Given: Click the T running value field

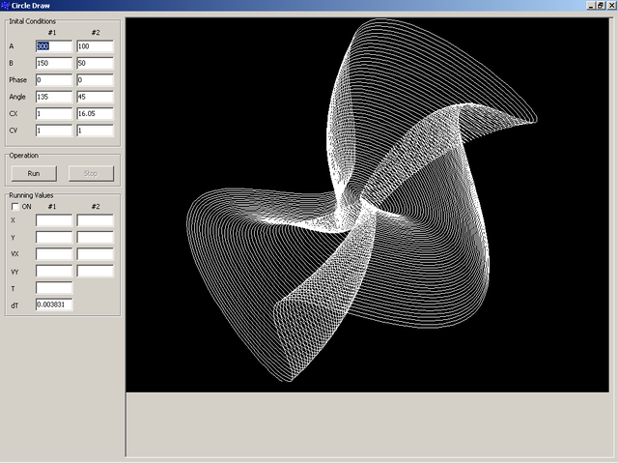Looking at the screenshot, I should point(54,288).
